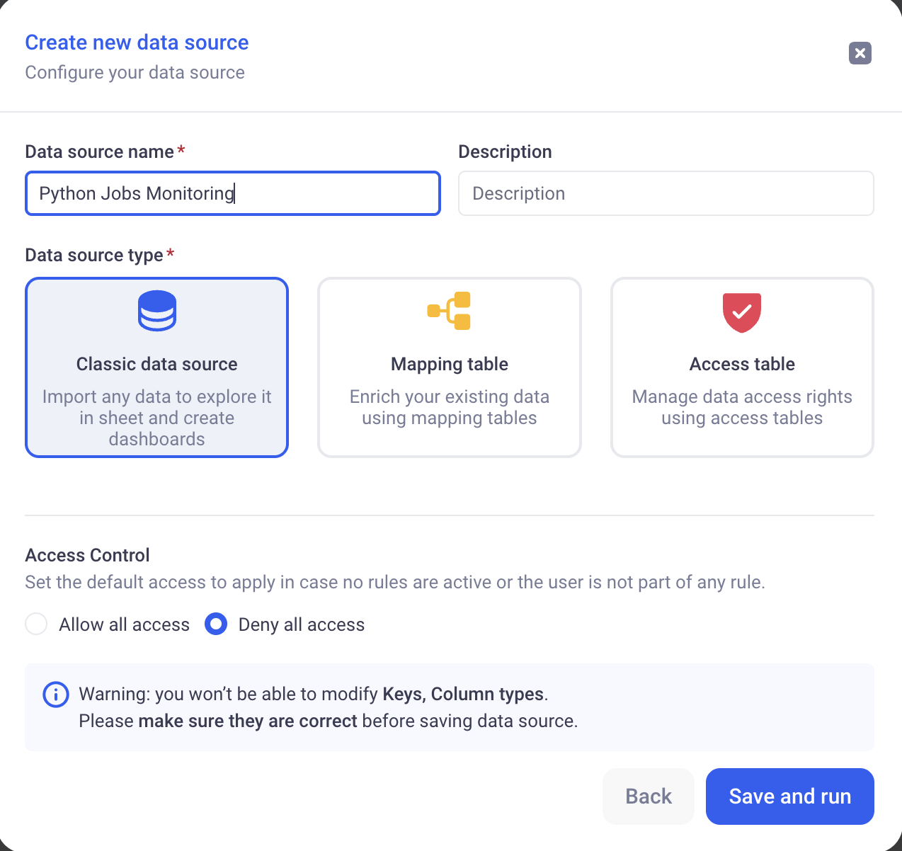902x851 pixels.
Task: Focus the Data source name input field
Action: [232, 193]
